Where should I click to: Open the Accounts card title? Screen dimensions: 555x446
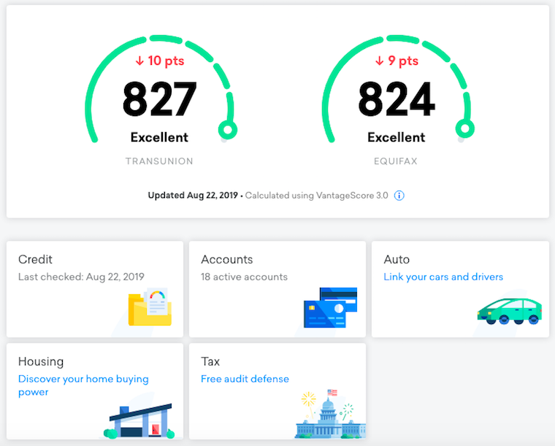pyautogui.click(x=226, y=259)
